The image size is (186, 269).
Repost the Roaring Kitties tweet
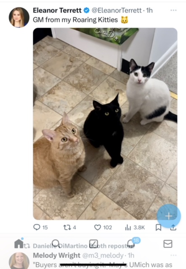pyautogui.click(x=69, y=227)
